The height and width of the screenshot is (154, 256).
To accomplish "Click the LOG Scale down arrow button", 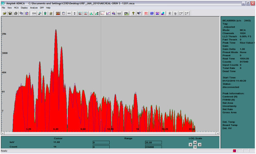I will click(195, 147).
